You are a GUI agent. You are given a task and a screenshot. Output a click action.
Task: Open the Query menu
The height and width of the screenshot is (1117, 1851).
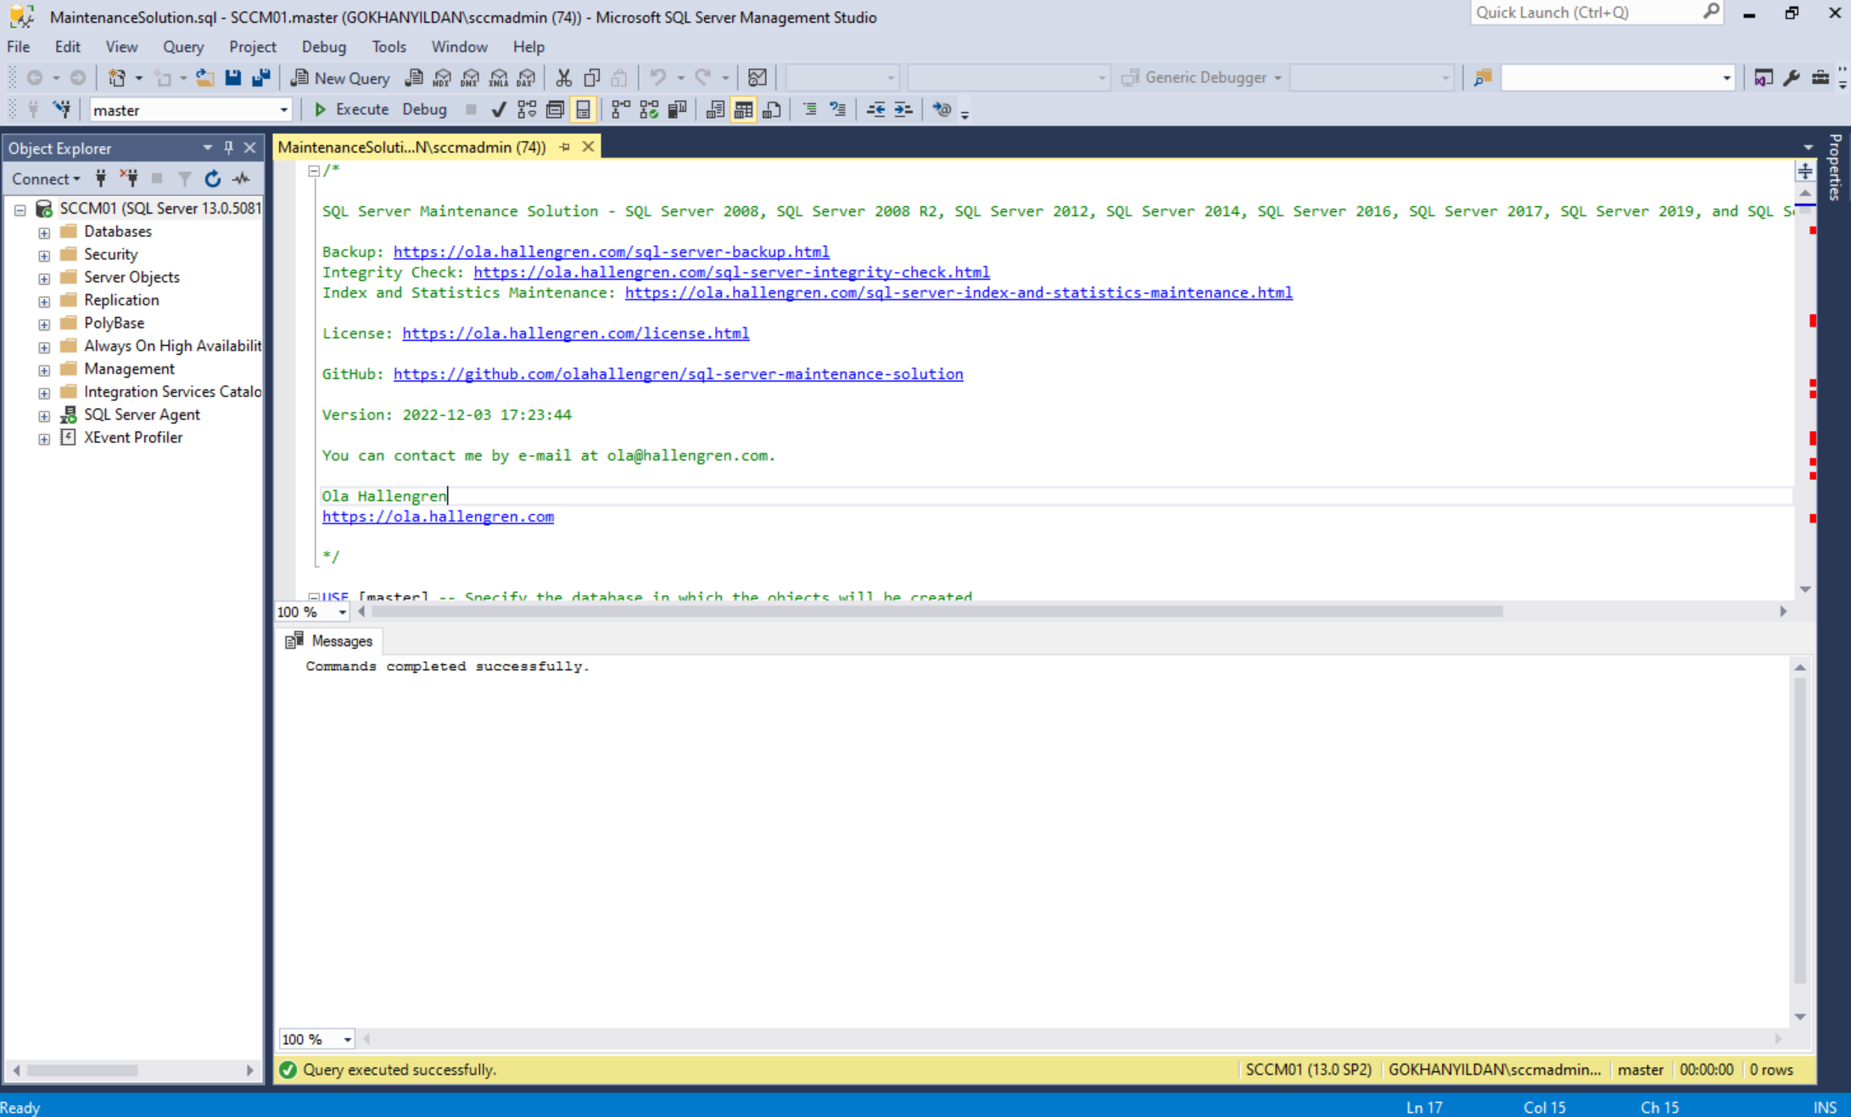point(183,47)
